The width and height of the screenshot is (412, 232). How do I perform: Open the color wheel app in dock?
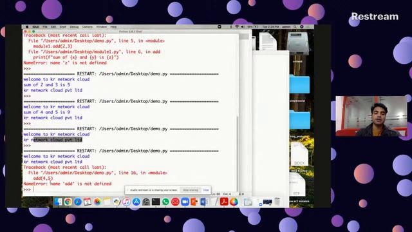coord(234,202)
